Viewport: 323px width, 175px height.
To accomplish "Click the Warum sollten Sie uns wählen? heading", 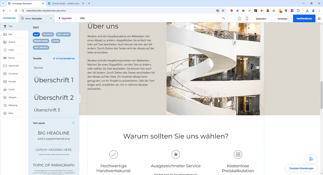I will pos(176,136).
